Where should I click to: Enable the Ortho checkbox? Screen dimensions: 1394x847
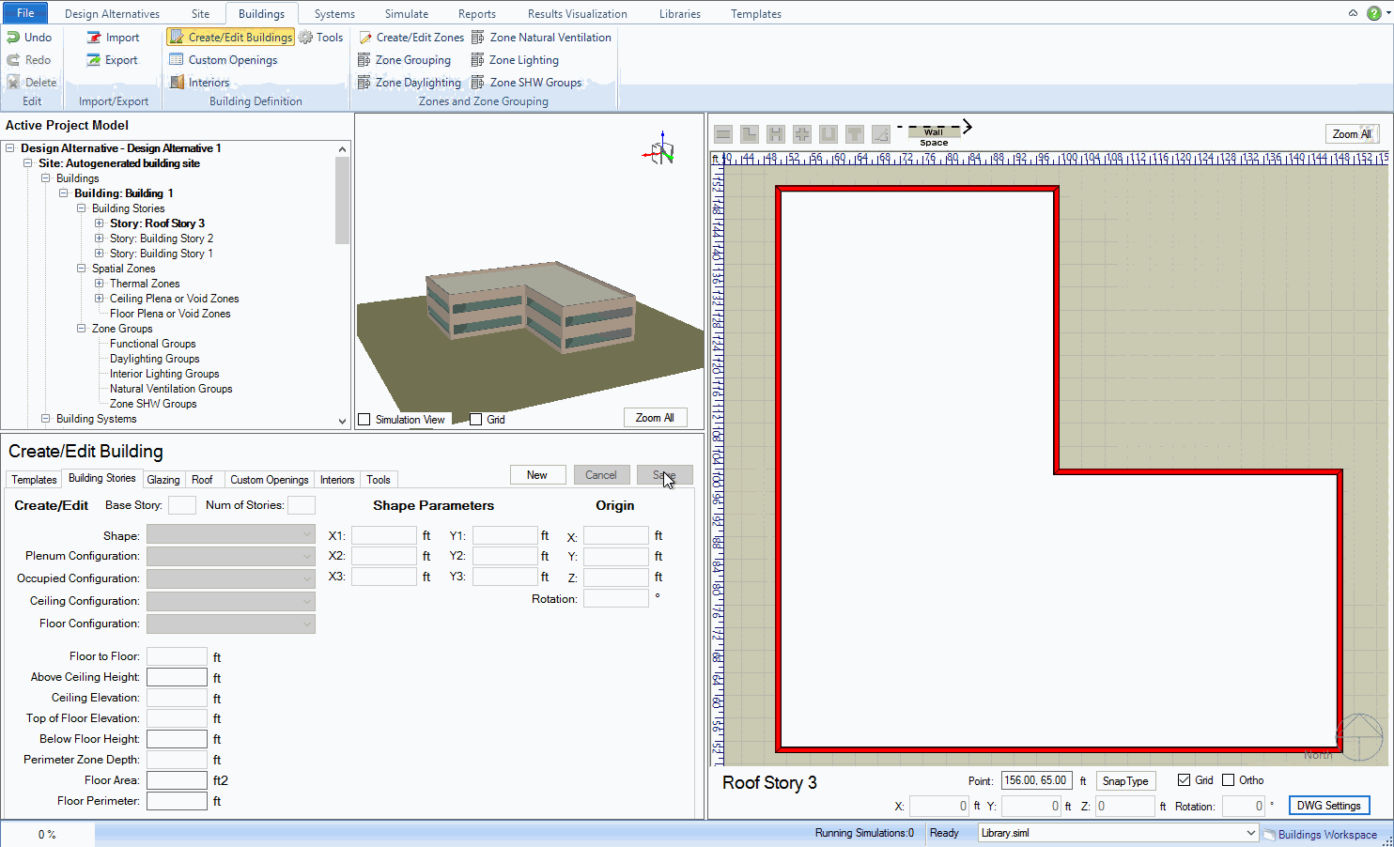point(1229,780)
